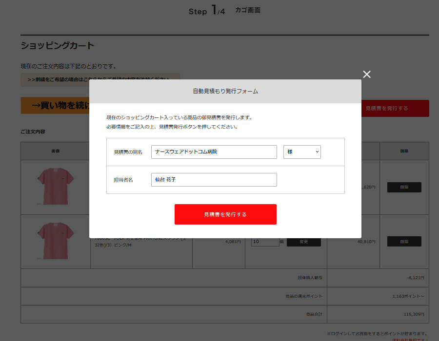Screen dimensions: 439x341
Task: Click the 商品の還元ポイント label
Action: click(304, 296)
